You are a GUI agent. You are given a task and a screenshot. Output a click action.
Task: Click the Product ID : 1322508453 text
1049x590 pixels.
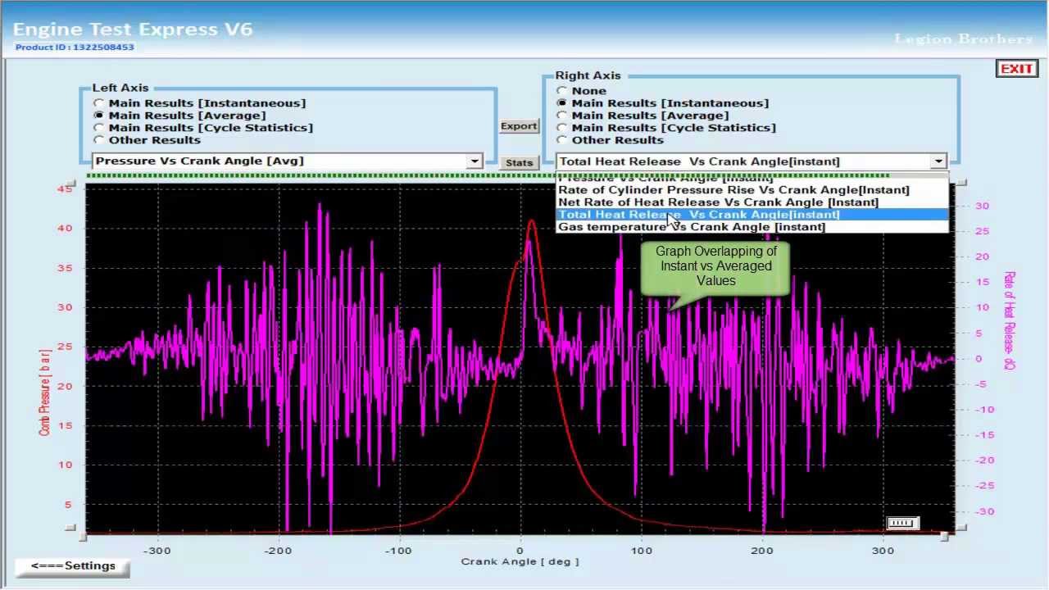point(75,48)
